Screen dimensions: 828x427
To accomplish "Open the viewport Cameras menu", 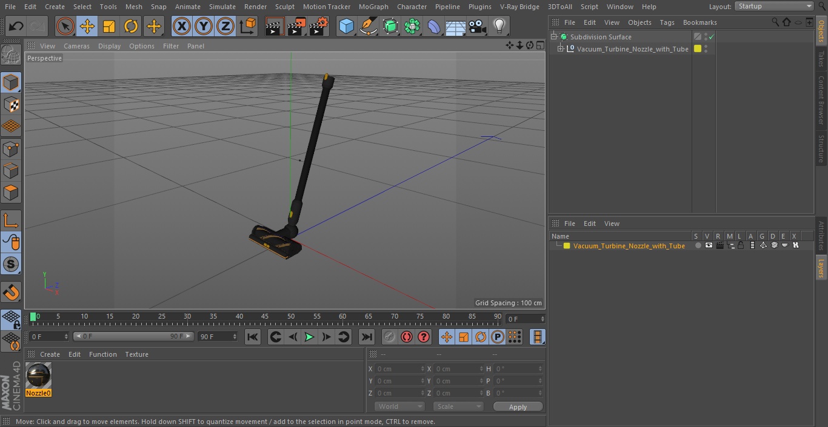I will pyautogui.click(x=76, y=46).
